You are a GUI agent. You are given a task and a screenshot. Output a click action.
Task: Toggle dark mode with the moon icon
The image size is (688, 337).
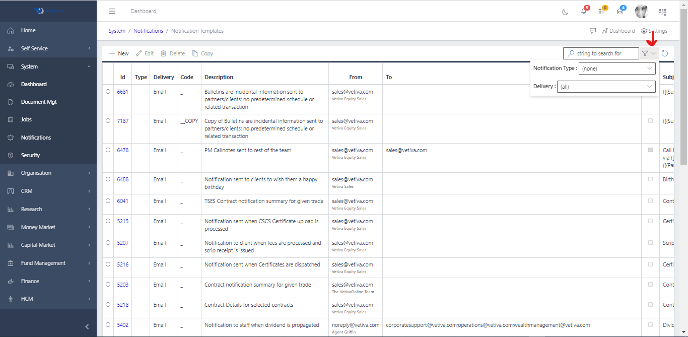pyautogui.click(x=565, y=12)
